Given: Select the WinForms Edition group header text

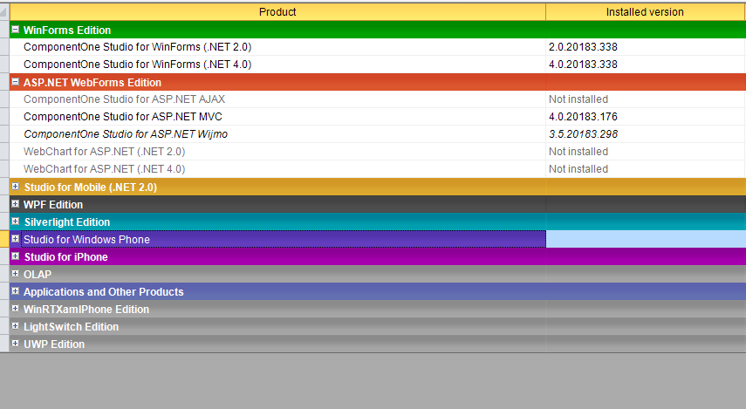Looking at the screenshot, I should (67, 30).
